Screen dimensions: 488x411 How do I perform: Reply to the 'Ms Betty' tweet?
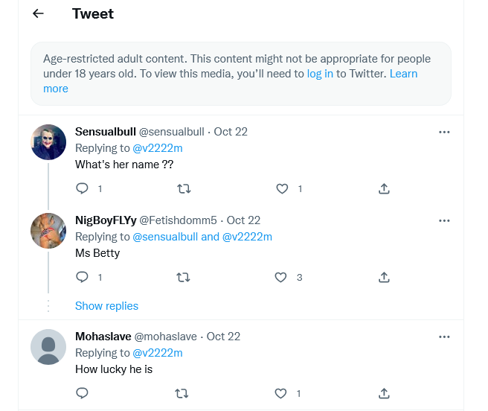[82, 277]
